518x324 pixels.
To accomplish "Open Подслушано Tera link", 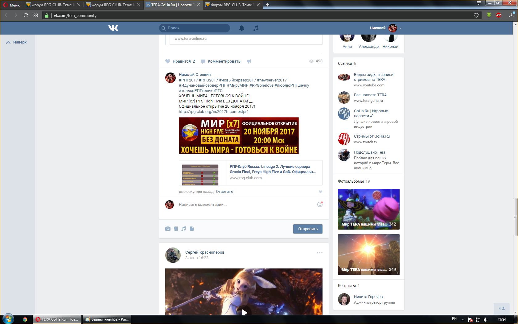I will pos(369,152).
